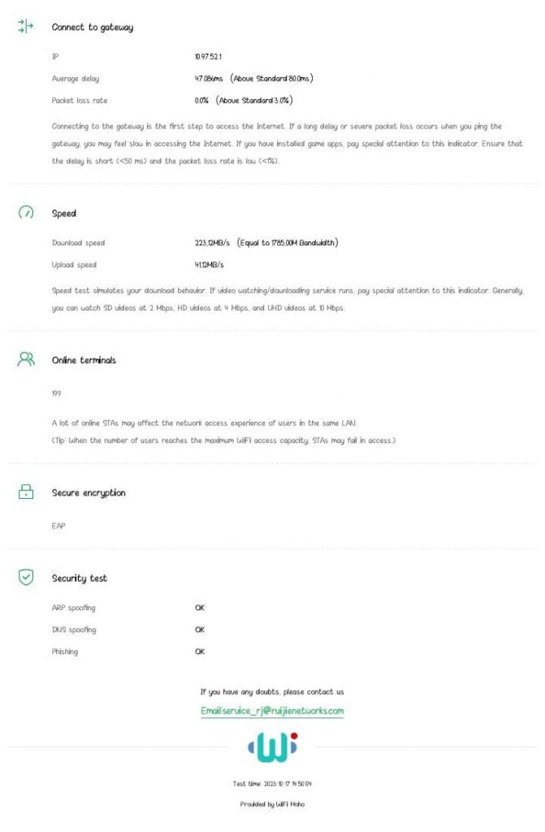Click the upload speed value

click(x=210, y=265)
